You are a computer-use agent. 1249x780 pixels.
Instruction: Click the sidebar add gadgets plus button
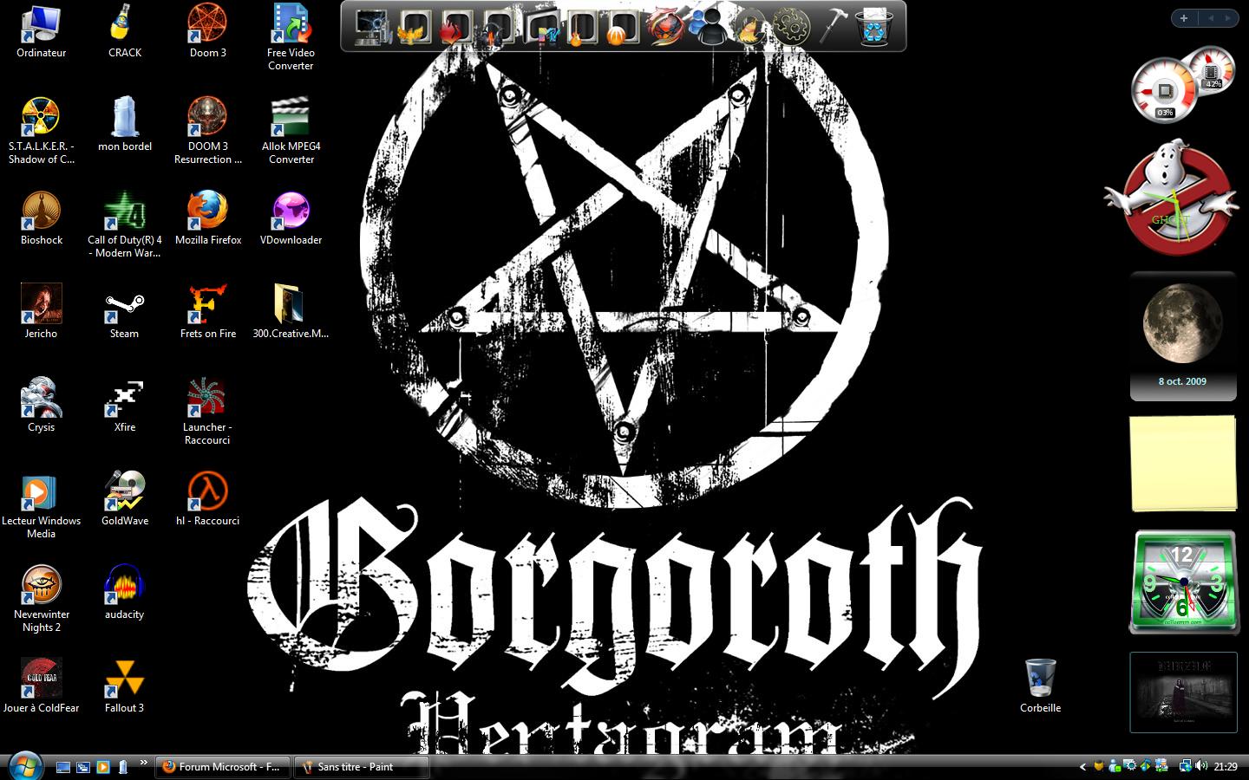point(1184,18)
